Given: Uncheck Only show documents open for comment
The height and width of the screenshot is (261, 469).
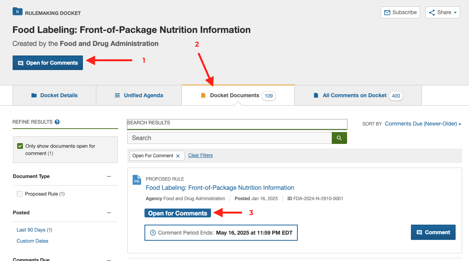Looking at the screenshot, I should pyautogui.click(x=20, y=146).
